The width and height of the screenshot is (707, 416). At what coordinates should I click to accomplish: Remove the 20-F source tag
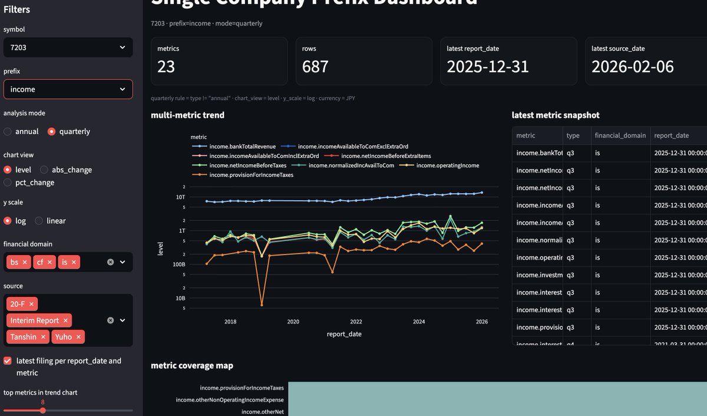(32, 303)
